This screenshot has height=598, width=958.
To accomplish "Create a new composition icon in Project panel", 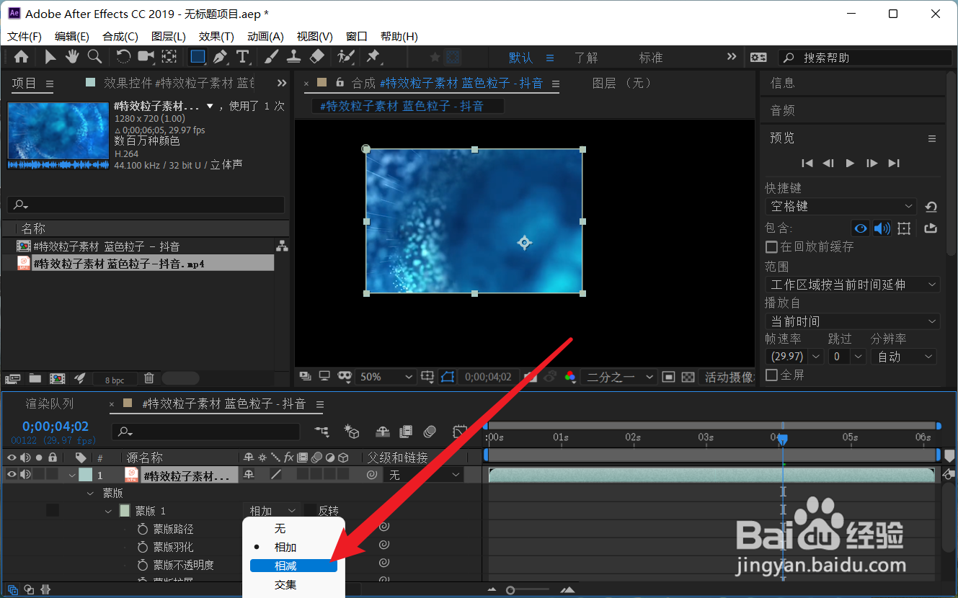I will coord(58,378).
